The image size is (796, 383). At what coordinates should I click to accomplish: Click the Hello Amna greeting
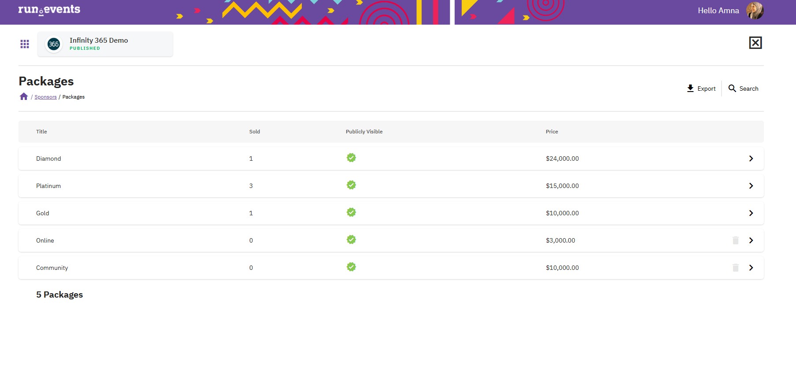(718, 11)
